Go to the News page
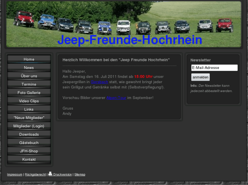 (x=29, y=68)
